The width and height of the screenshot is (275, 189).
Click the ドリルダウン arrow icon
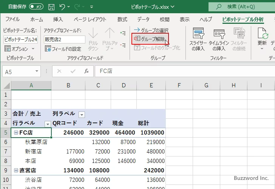click(x=93, y=33)
